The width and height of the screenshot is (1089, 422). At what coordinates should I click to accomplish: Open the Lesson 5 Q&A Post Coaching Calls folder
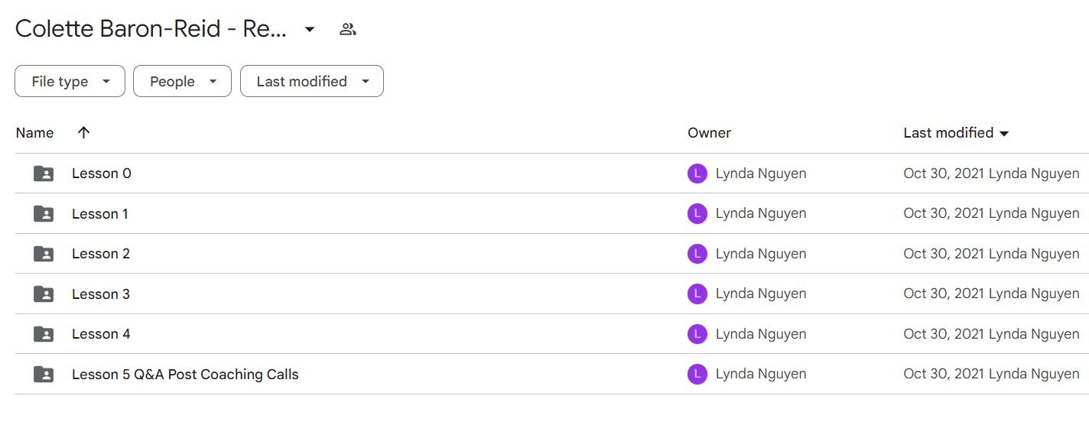coord(185,375)
